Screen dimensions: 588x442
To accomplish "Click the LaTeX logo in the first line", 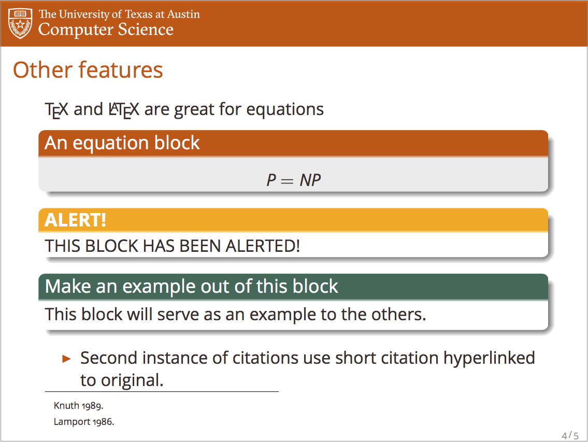I will [x=124, y=110].
